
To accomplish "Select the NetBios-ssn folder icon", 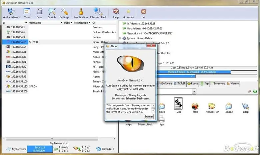I will [211, 107].
